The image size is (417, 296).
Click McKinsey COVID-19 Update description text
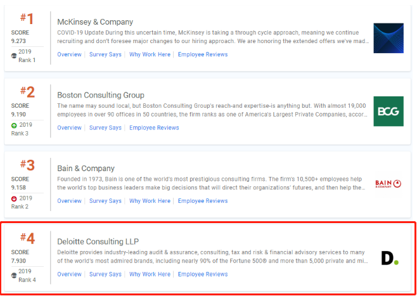coord(213,37)
